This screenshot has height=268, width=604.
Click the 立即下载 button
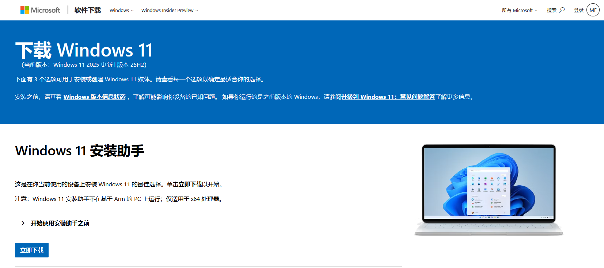32,250
